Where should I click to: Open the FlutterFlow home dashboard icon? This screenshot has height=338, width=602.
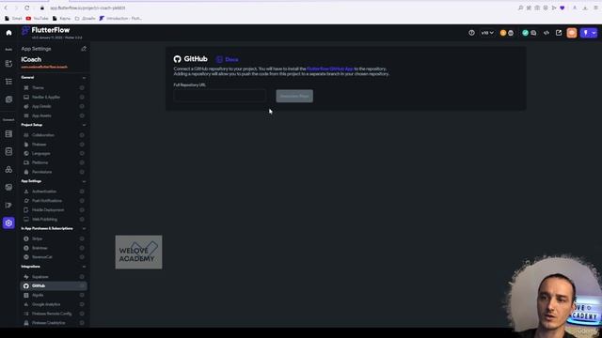[x=8, y=33]
